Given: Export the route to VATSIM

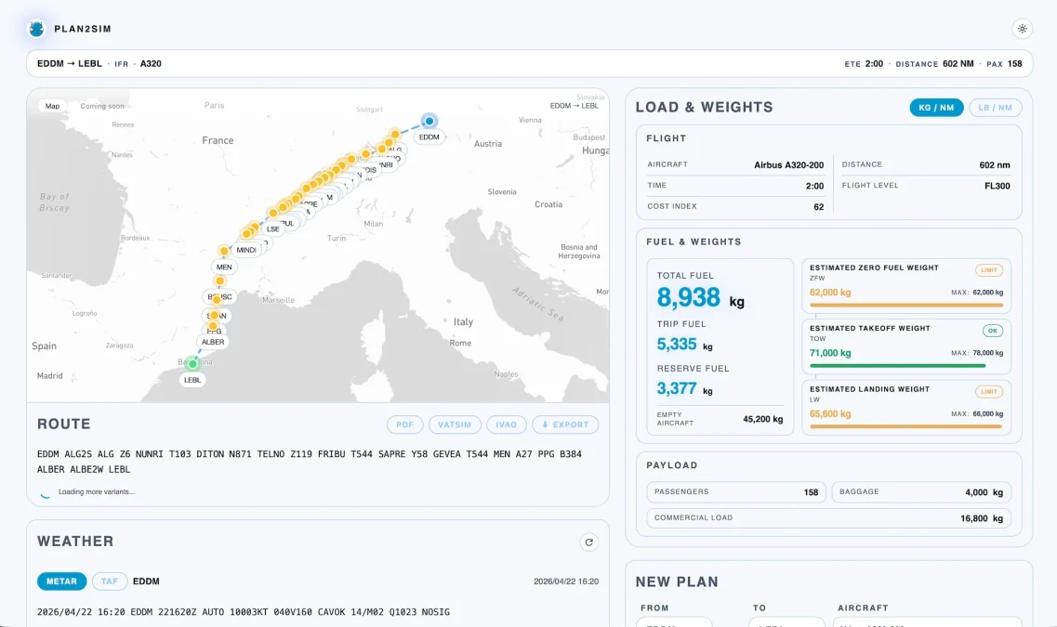Looking at the screenshot, I should pos(455,425).
